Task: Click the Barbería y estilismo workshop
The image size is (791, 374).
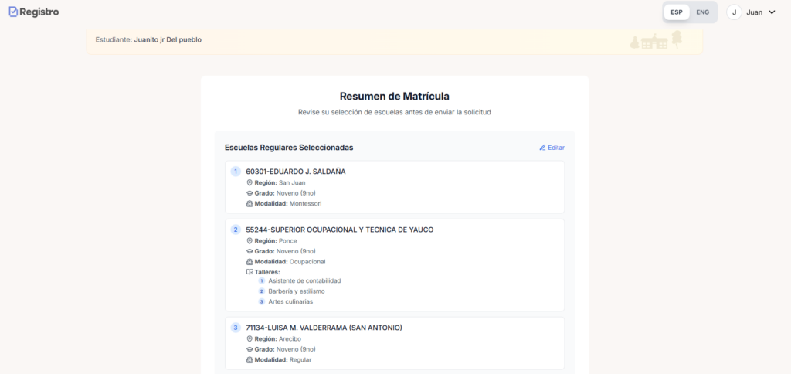Action: click(x=297, y=291)
